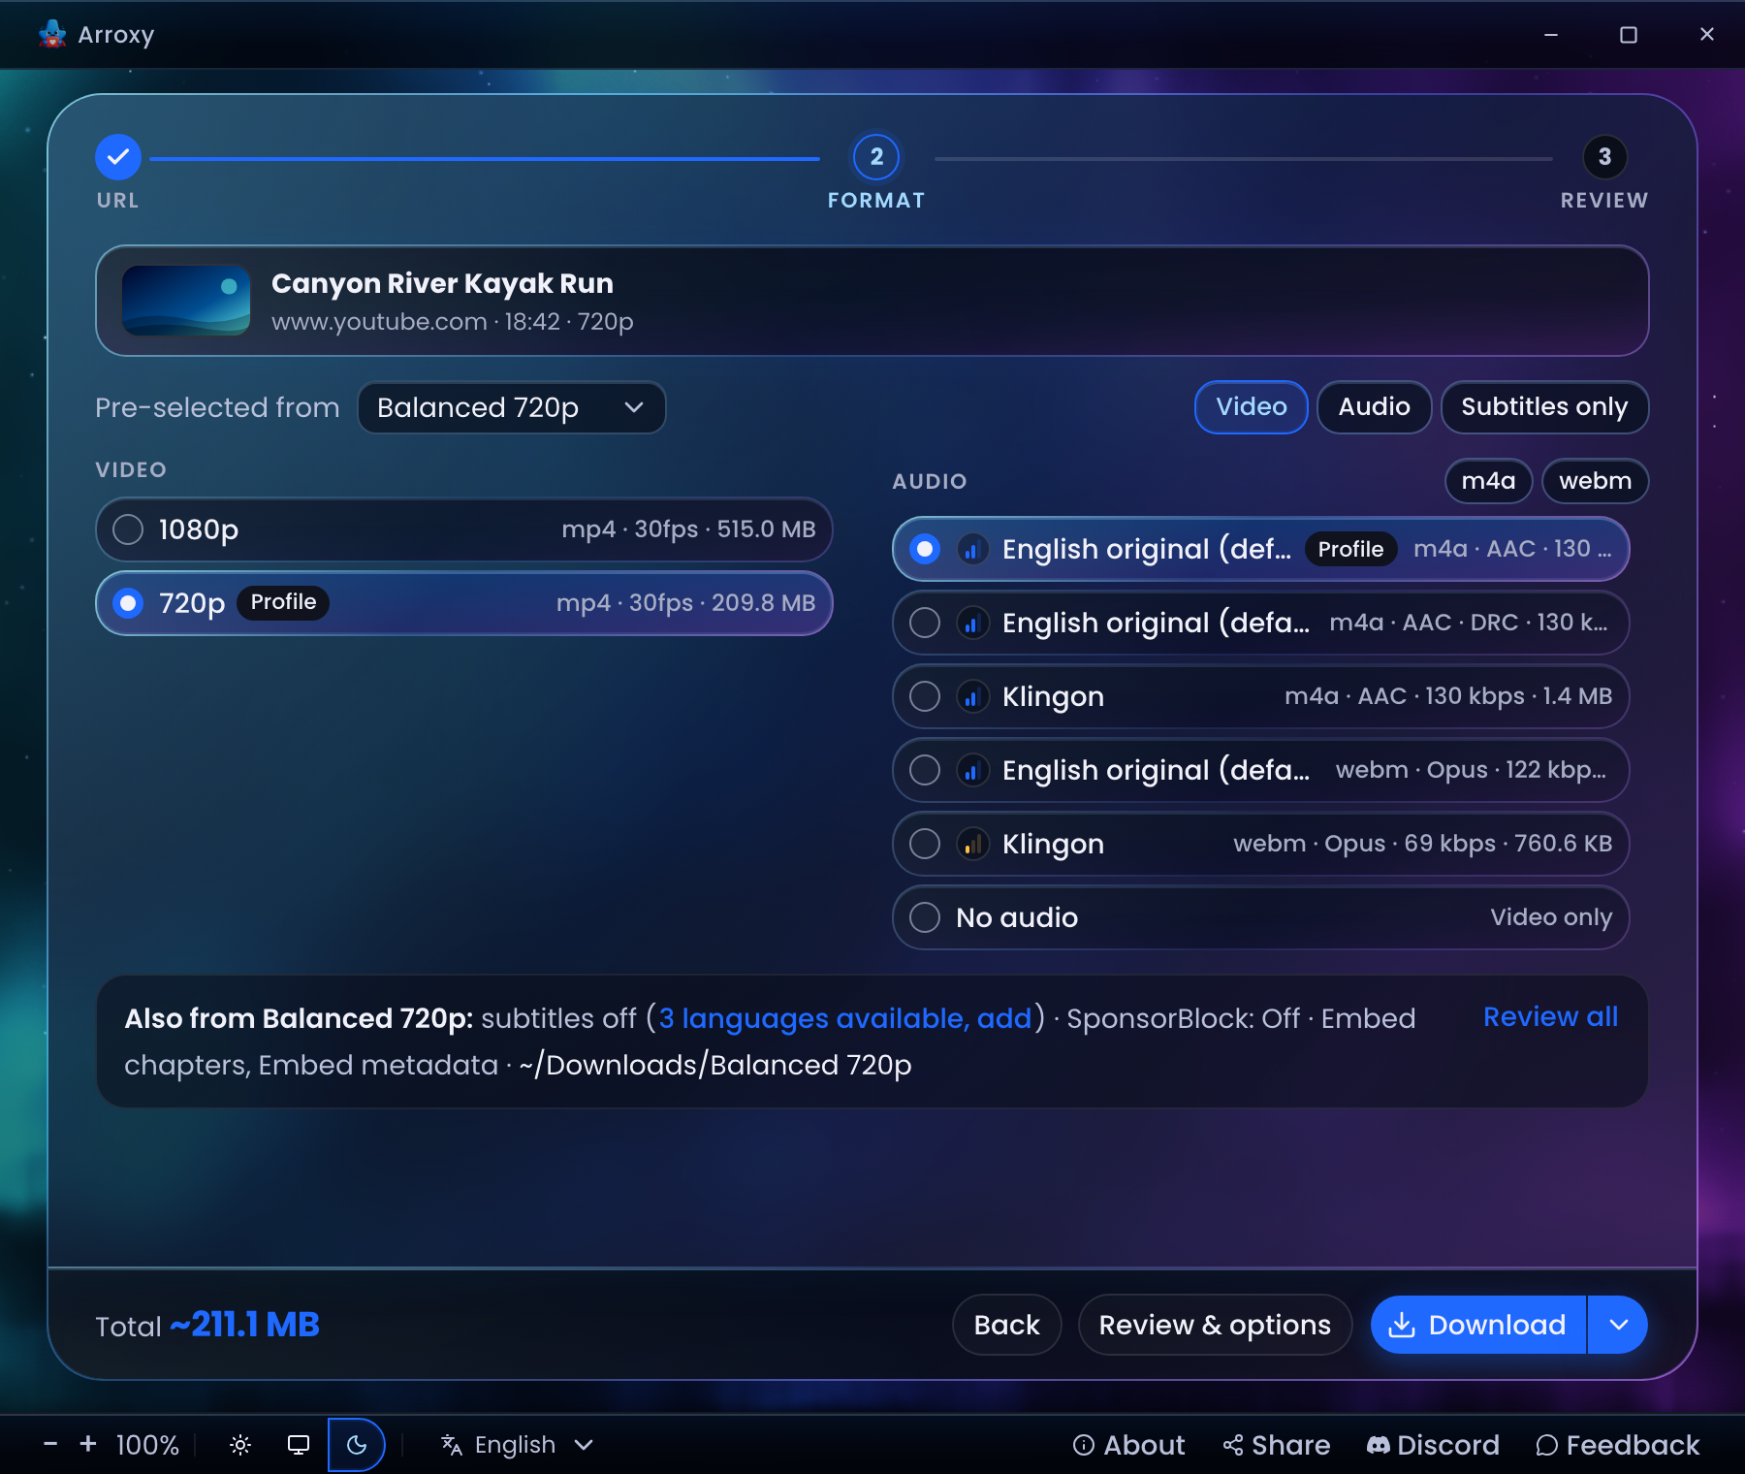The height and width of the screenshot is (1474, 1745).
Task: Click orange quality bars icon on Klingon webm
Action: pyautogui.click(x=971, y=845)
